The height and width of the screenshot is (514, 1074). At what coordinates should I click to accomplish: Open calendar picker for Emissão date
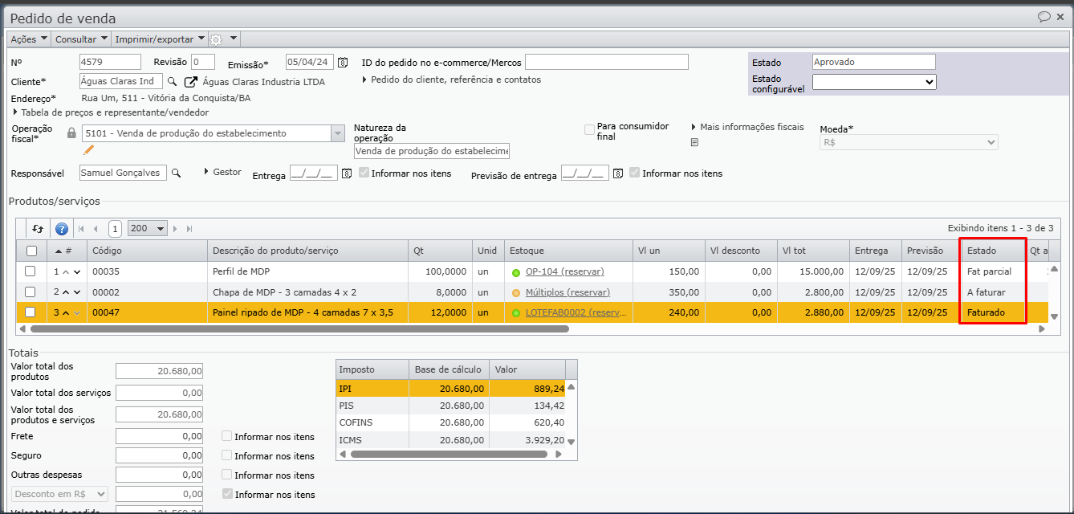(x=343, y=63)
